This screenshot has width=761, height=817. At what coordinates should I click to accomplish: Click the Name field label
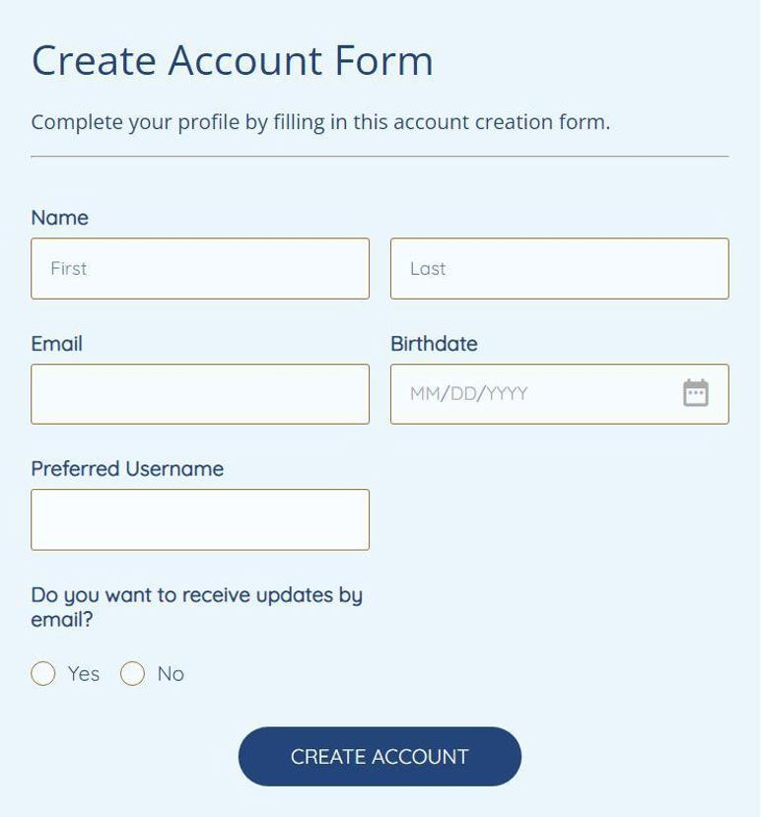[57, 218]
